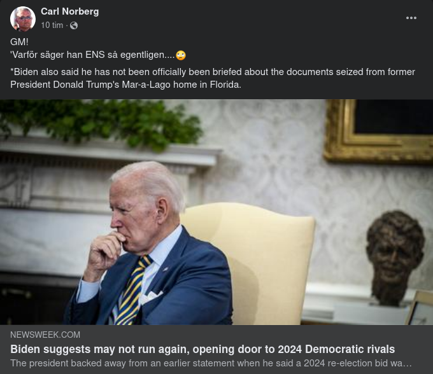The image size is (433, 374).
Task: Click the words "2024 Democratic rivals" in the headline
Action: tap(336, 349)
